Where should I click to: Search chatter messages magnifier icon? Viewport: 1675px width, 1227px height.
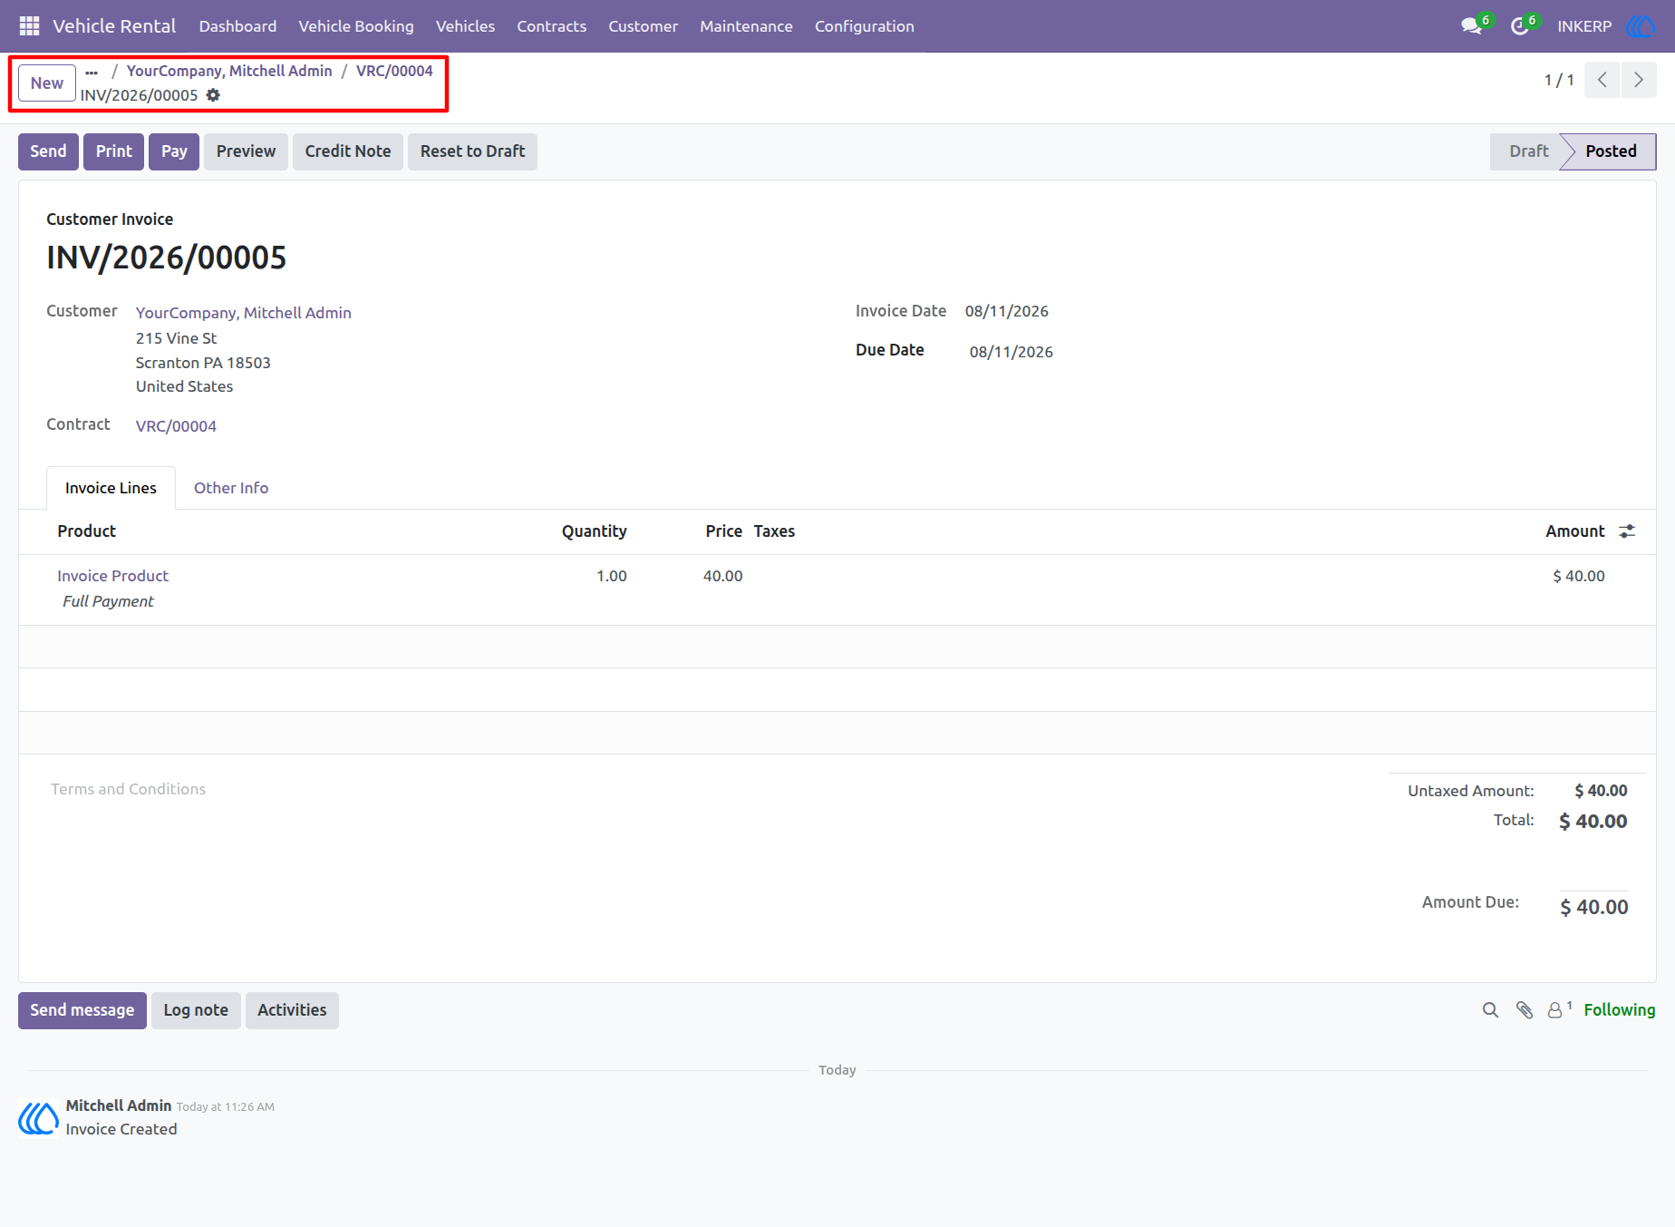1490,1010
